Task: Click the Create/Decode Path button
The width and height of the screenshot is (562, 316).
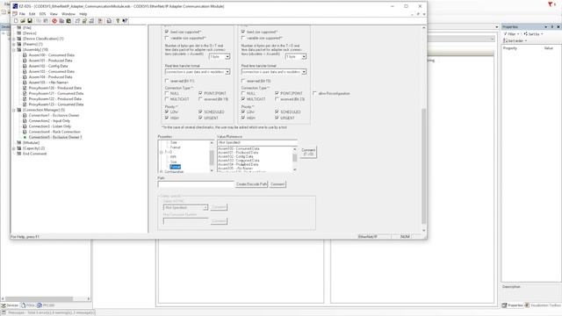Action: click(252, 184)
